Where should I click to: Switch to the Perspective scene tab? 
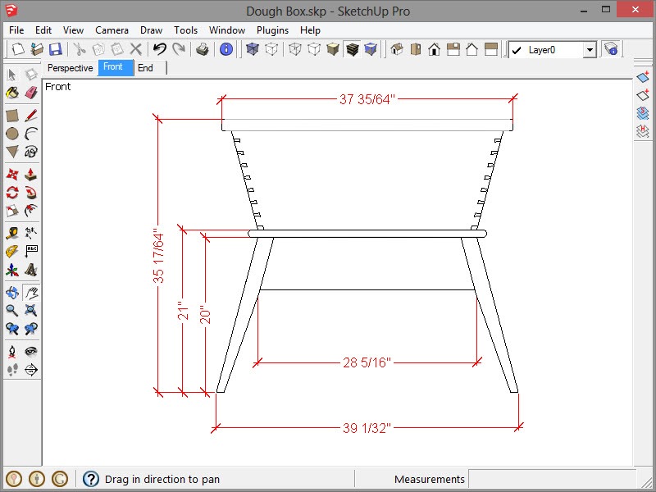click(71, 68)
